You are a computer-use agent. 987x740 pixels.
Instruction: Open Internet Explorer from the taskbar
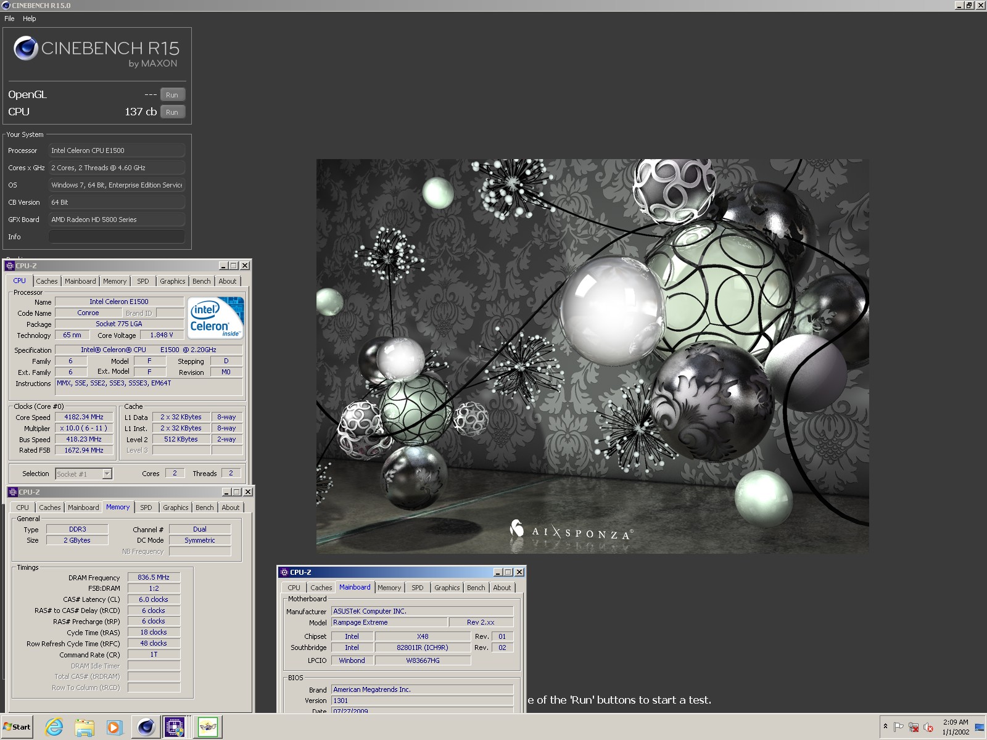tap(54, 727)
